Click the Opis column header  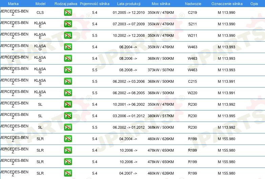[254, 4]
